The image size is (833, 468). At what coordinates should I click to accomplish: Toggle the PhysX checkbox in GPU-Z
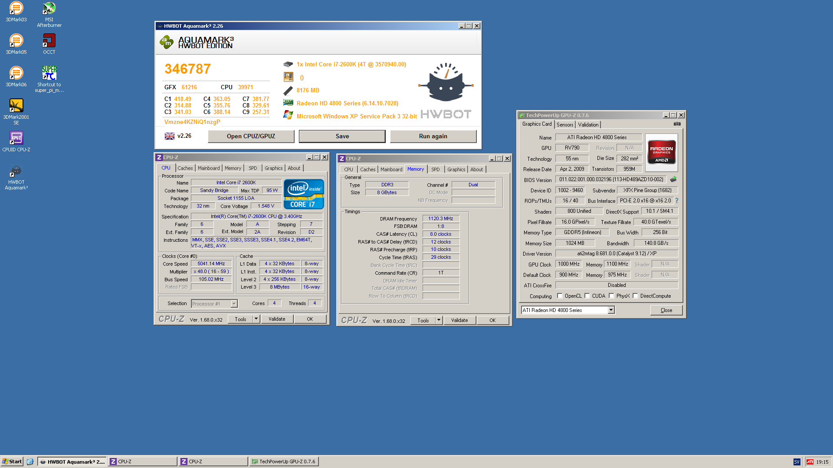(x=611, y=296)
